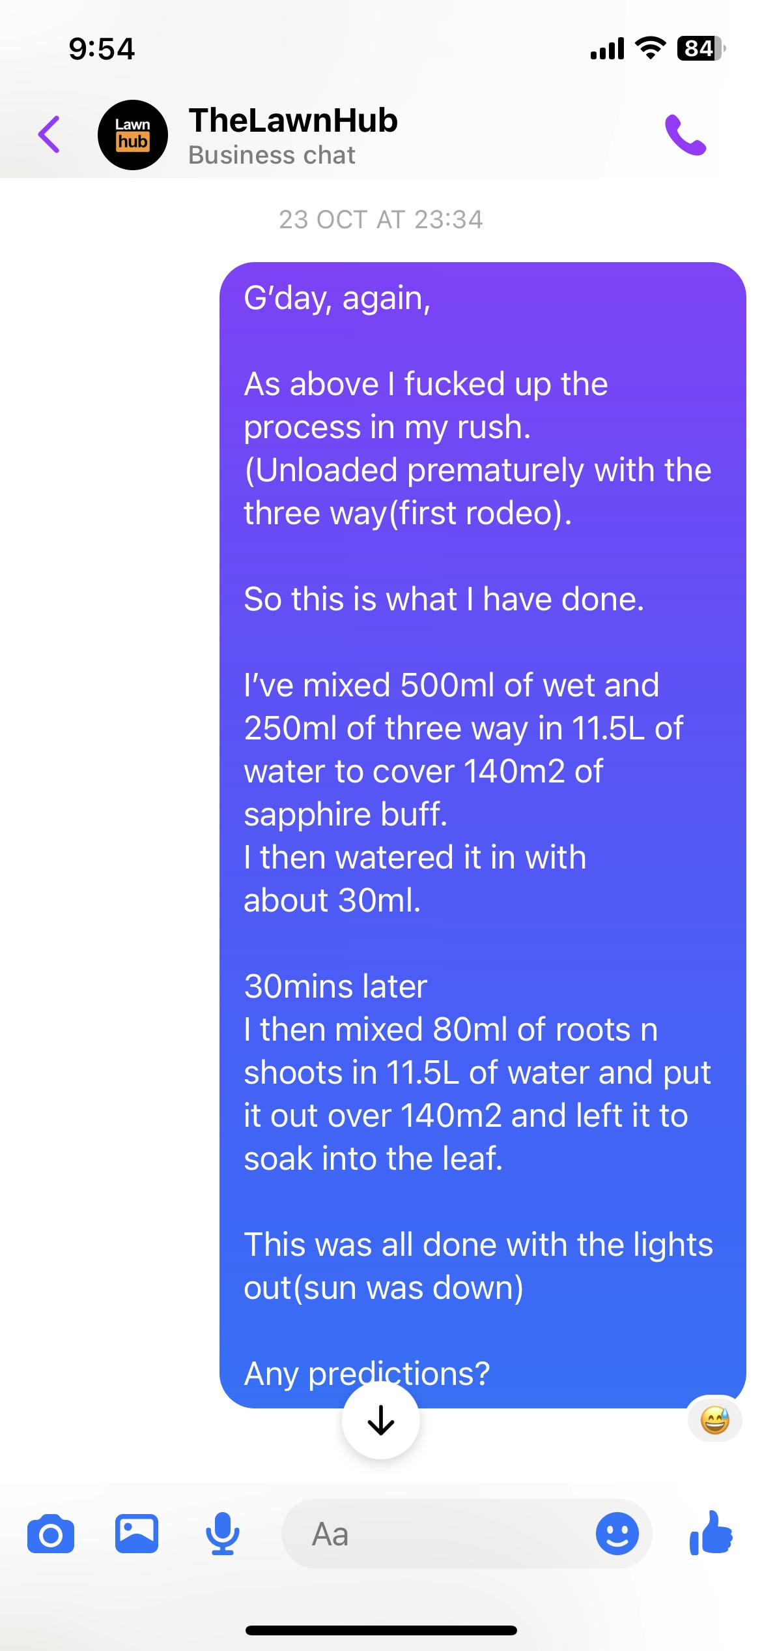Send a thumbs up like
Viewport: 762px width, 1651px height.
[x=711, y=1532]
